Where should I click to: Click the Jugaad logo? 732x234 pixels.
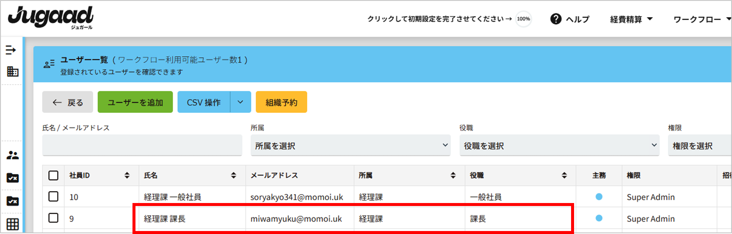tap(51, 18)
